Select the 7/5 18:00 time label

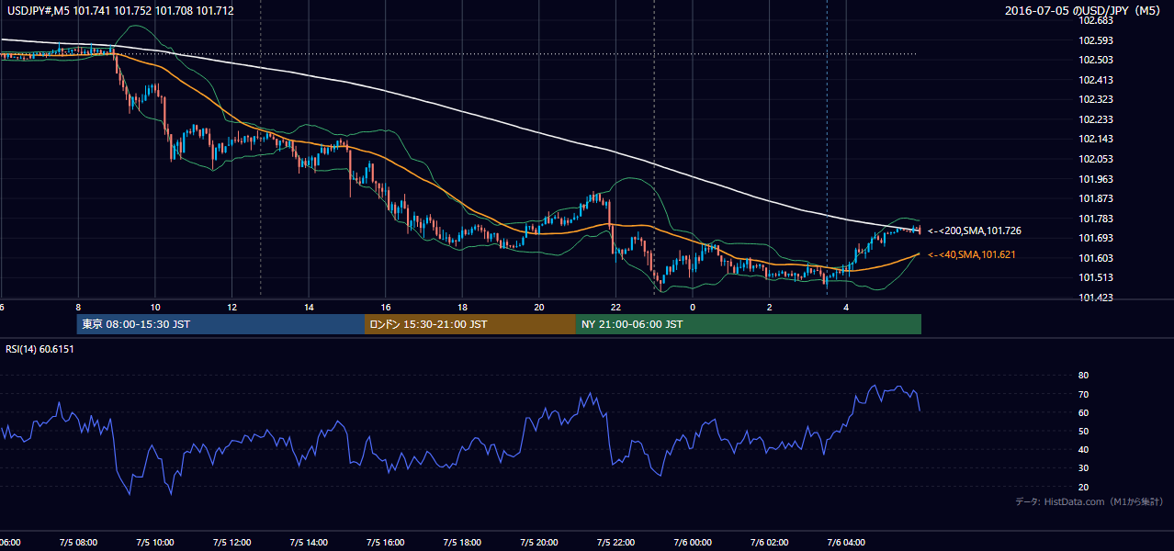coord(462,543)
